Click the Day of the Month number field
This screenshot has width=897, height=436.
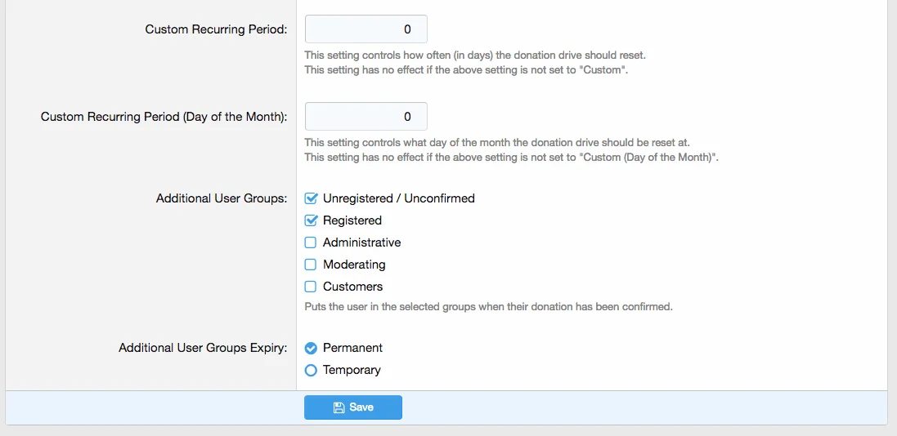point(366,117)
